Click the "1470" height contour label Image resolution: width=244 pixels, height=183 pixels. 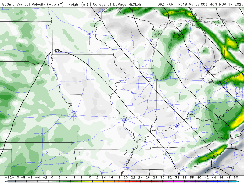[x=56, y=51]
